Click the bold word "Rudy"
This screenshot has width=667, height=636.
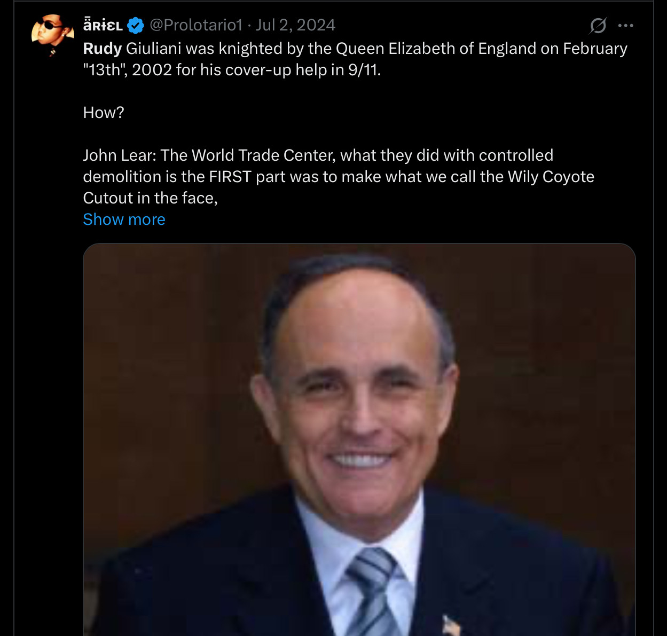click(x=103, y=49)
